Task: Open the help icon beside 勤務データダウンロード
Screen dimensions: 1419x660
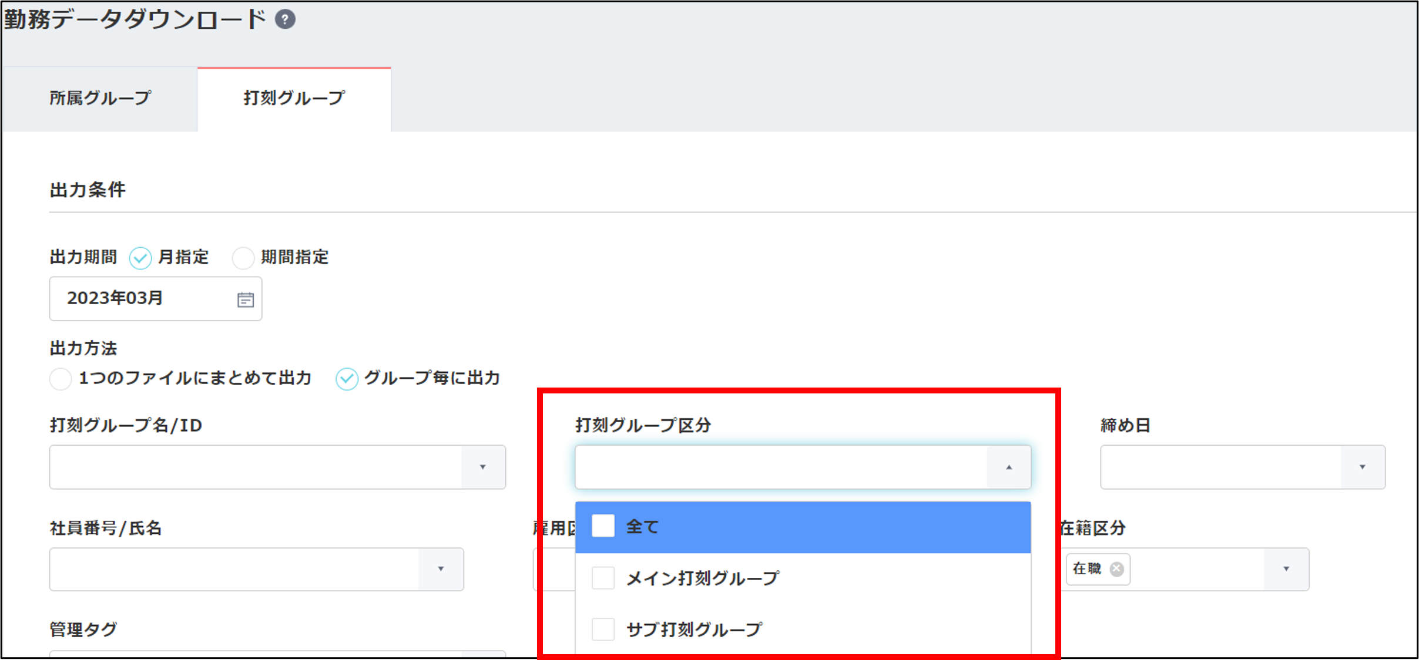Action: [x=285, y=20]
